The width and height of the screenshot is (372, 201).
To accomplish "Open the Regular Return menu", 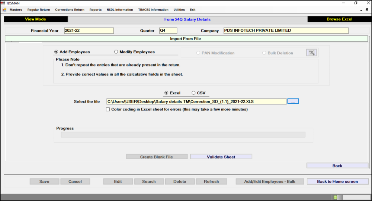I will [x=39, y=10].
